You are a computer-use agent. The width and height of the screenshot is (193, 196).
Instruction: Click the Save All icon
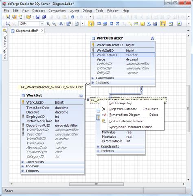point(44,17)
